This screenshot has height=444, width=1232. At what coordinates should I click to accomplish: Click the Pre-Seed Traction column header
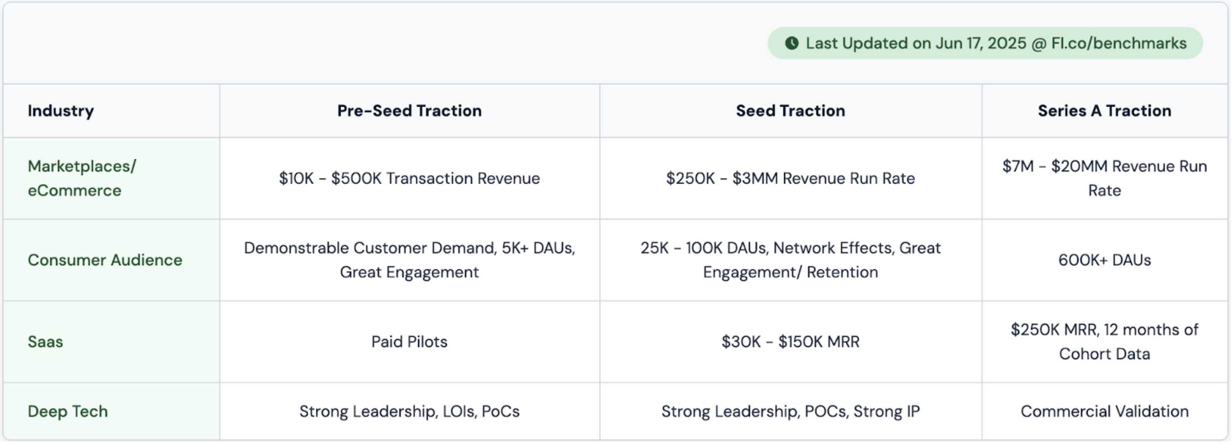click(x=409, y=111)
